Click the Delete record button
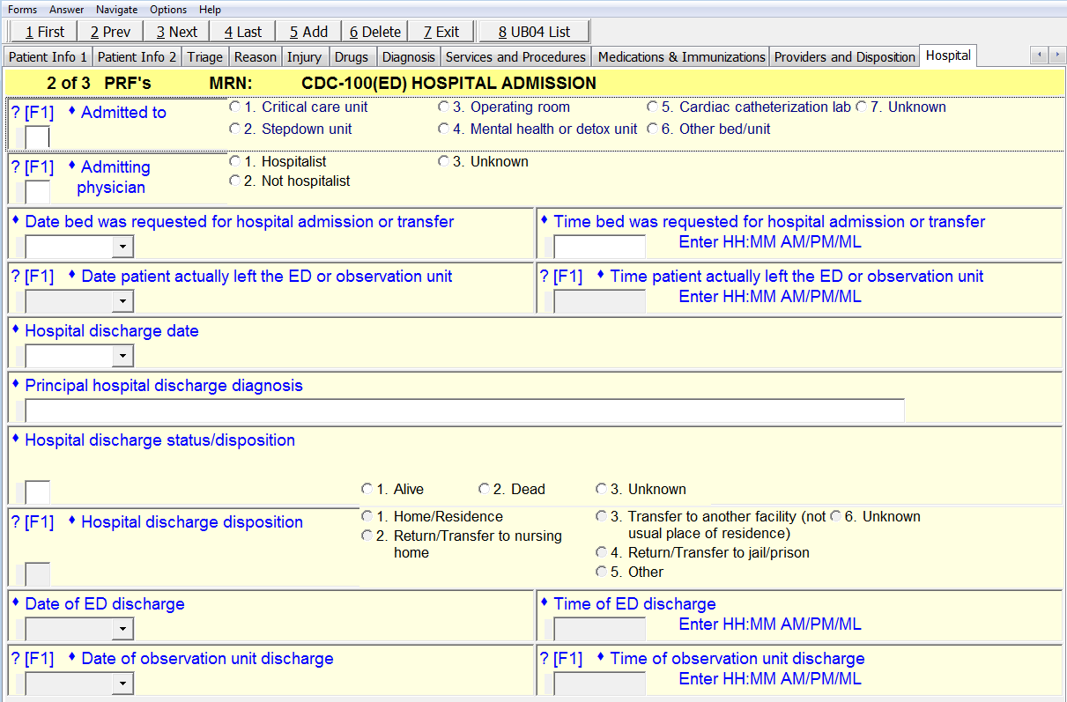The image size is (1067, 702). click(374, 32)
